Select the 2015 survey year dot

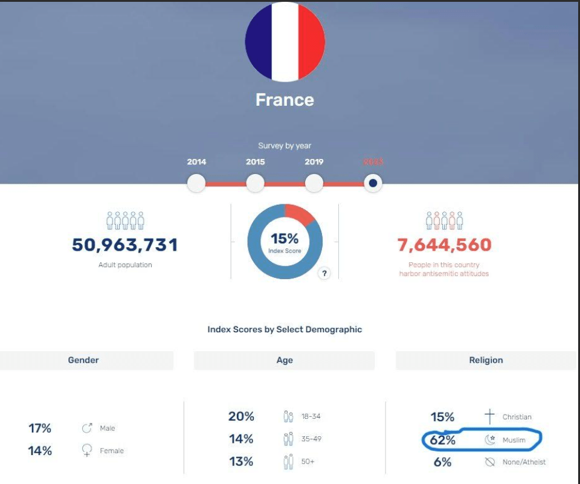pyautogui.click(x=255, y=183)
